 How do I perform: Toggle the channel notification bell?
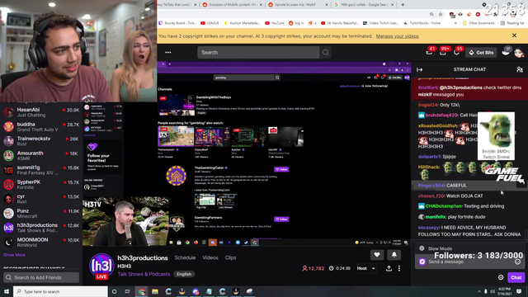coord(394,255)
